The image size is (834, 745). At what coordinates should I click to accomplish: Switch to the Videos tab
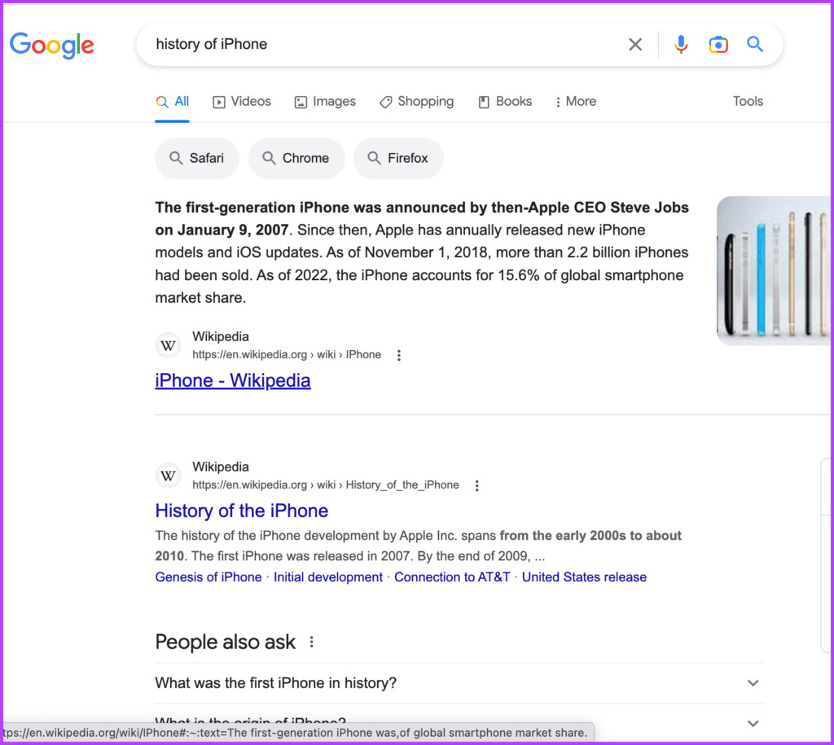click(242, 102)
